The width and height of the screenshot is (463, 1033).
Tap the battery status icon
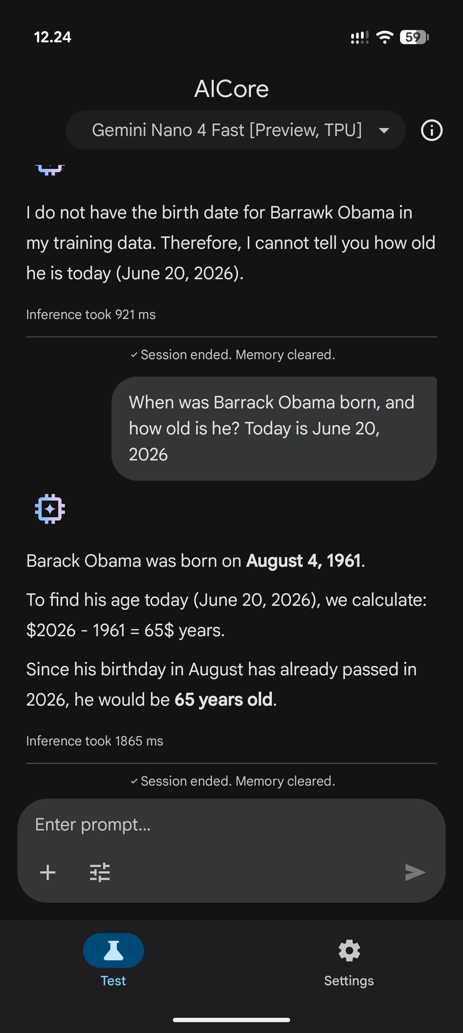(414, 37)
